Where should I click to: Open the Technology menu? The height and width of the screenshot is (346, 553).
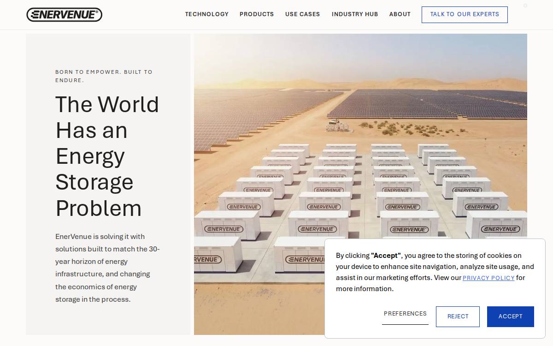point(207,14)
